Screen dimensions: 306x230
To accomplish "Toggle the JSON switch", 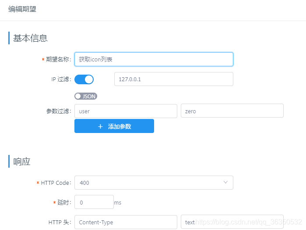I will [86, 96].
